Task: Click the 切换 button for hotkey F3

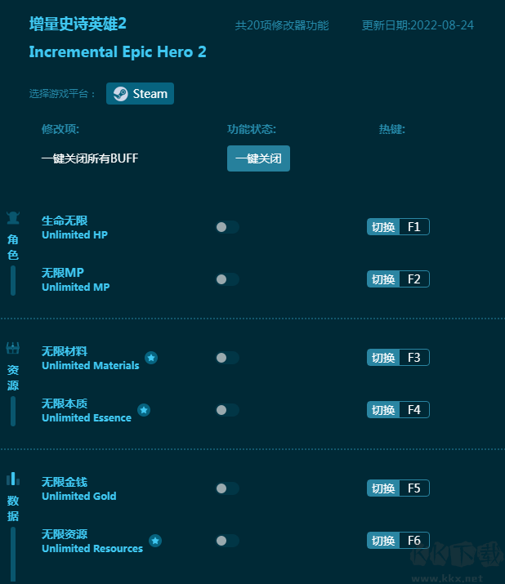Action: pyautogui.click(x=383, y=358)
